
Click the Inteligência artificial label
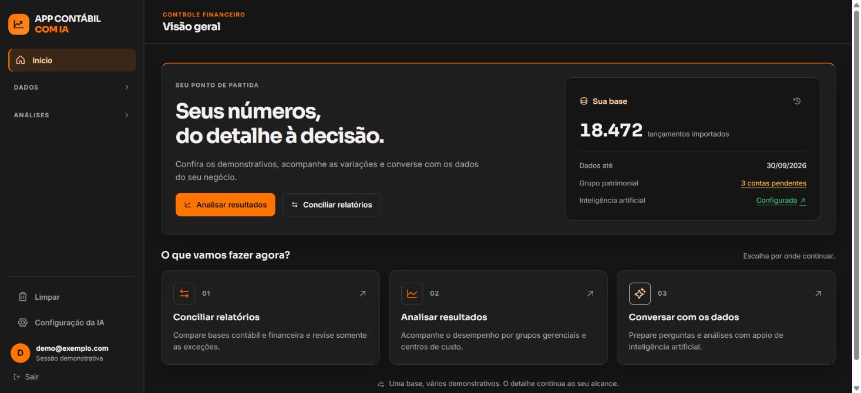tap(612, 201)
